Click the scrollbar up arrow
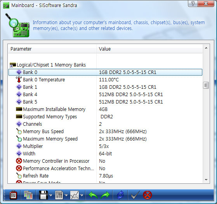217x204 pixels. click(206, 48)
